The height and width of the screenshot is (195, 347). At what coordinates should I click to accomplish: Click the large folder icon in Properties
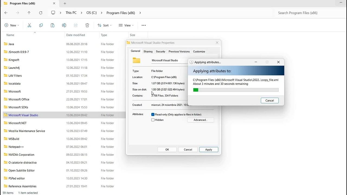click(136, 60)
